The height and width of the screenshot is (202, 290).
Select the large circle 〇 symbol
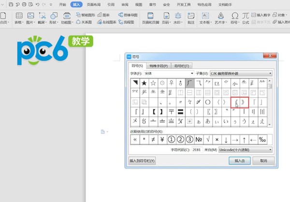tap(208, 102)
